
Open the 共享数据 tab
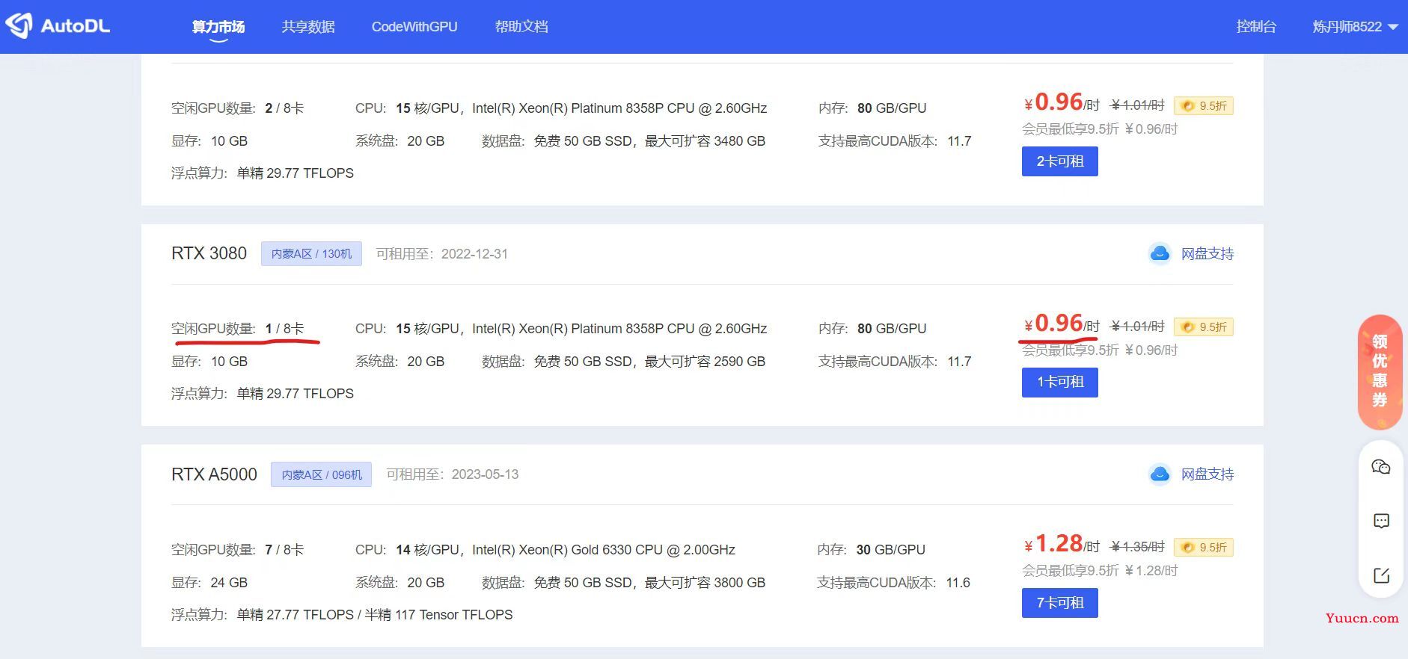(308, 27)
